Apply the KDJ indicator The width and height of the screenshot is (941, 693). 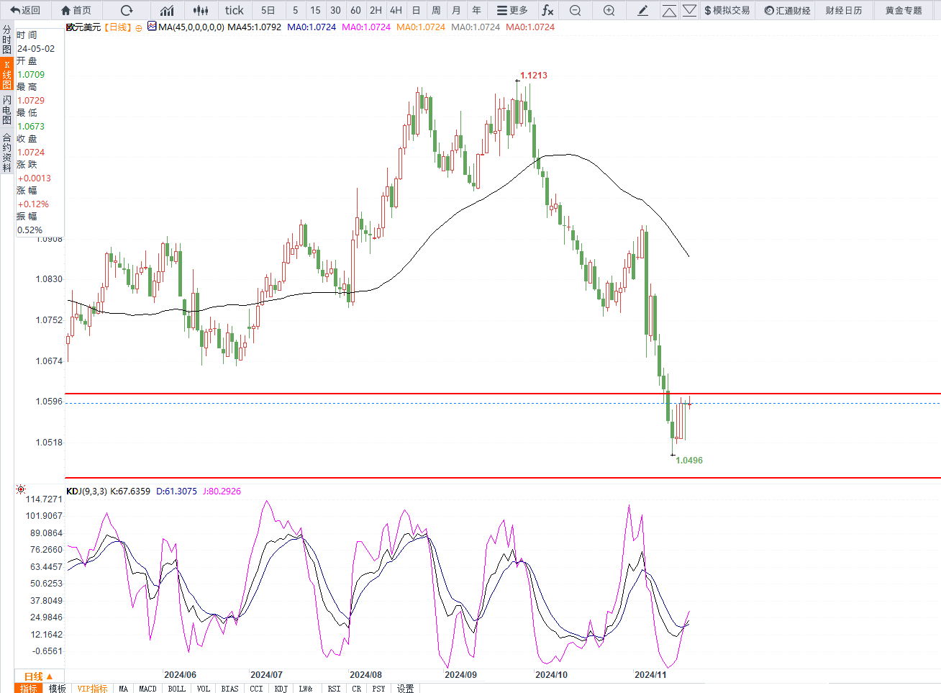pyautogui.click(x=281, y=689)
